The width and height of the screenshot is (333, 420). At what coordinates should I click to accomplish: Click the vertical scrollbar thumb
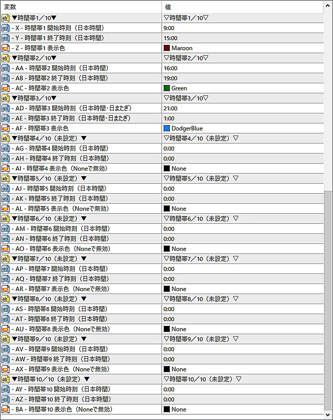coord(328,301)
